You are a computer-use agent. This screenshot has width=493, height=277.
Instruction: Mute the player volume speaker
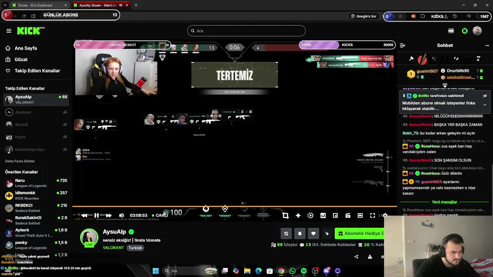click(x=122, y=215)
